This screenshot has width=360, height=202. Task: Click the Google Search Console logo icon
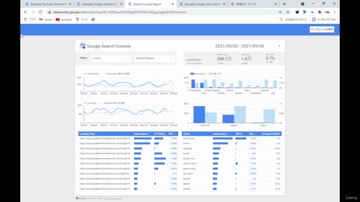pos(83,46)
